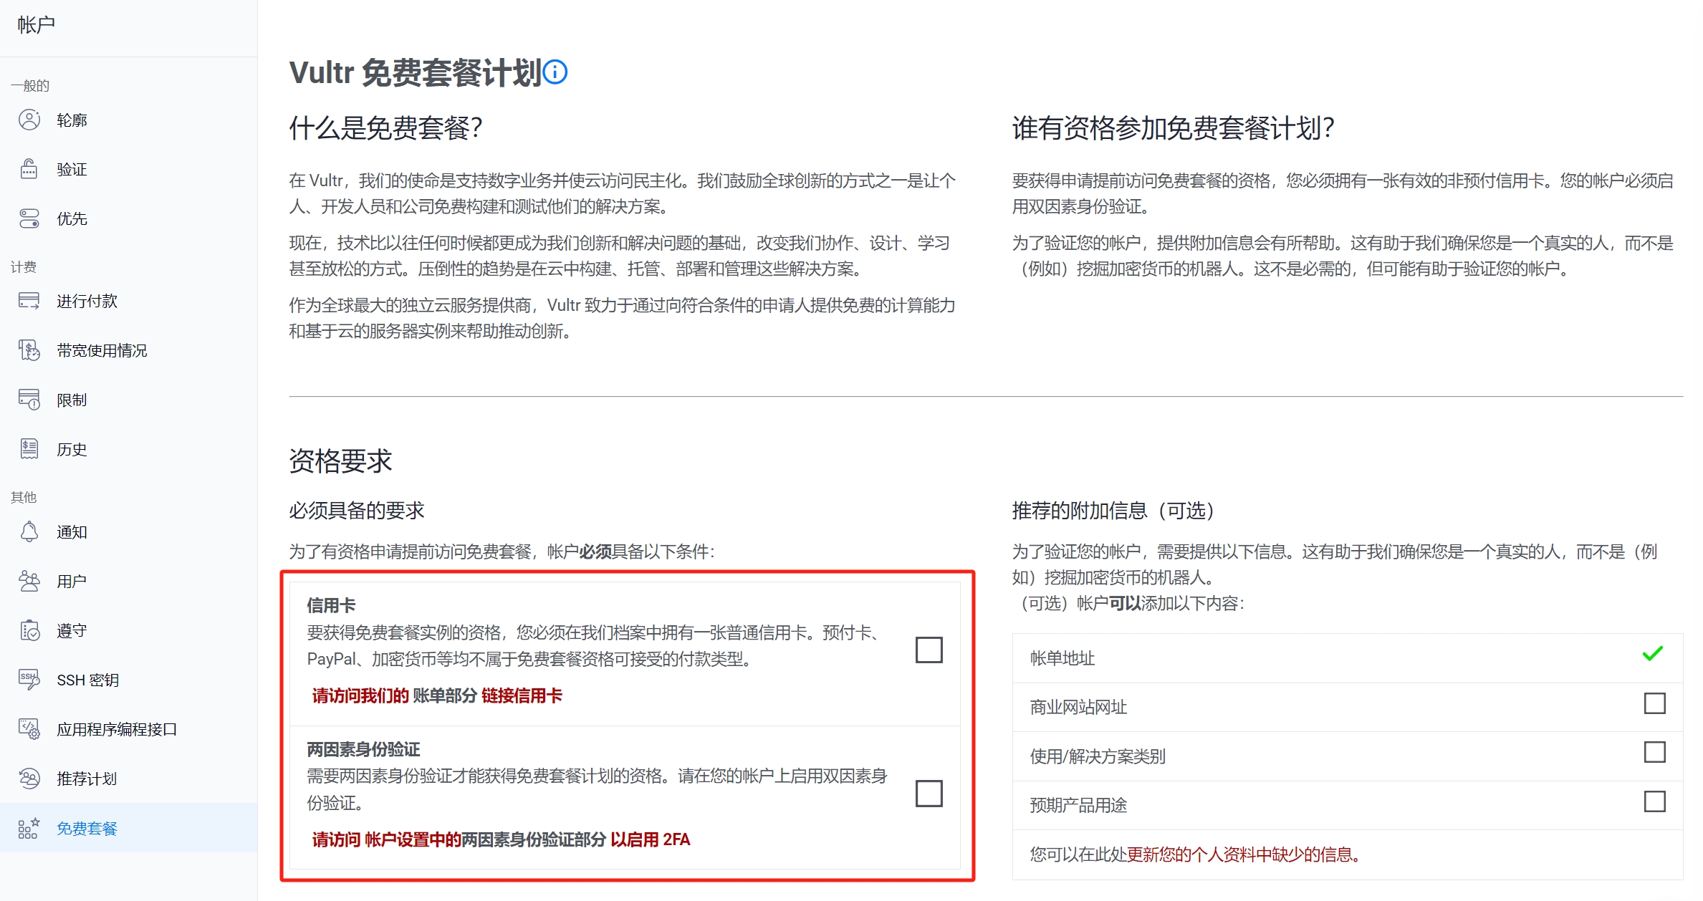Click the 信用卡 requirement title
Image resolution: width=1703 pixels, height=901 pixels.
[x=331, y=606]
